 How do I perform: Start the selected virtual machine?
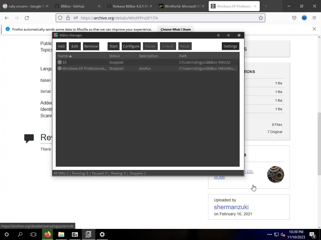[x=113, y=46]
